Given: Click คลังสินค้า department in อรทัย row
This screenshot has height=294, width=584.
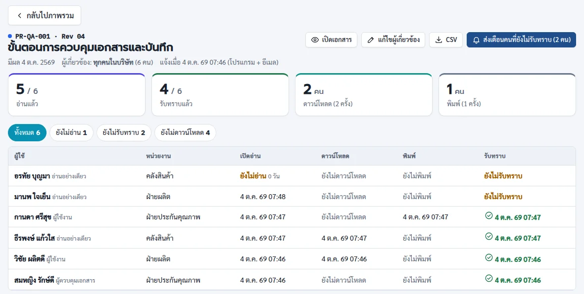Looking at the screenshot, I should 160,176.
